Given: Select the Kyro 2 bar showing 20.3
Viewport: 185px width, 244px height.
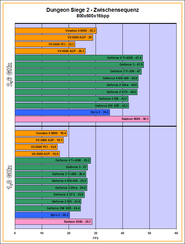Looking at the screenshot, I should coord(42,215).
